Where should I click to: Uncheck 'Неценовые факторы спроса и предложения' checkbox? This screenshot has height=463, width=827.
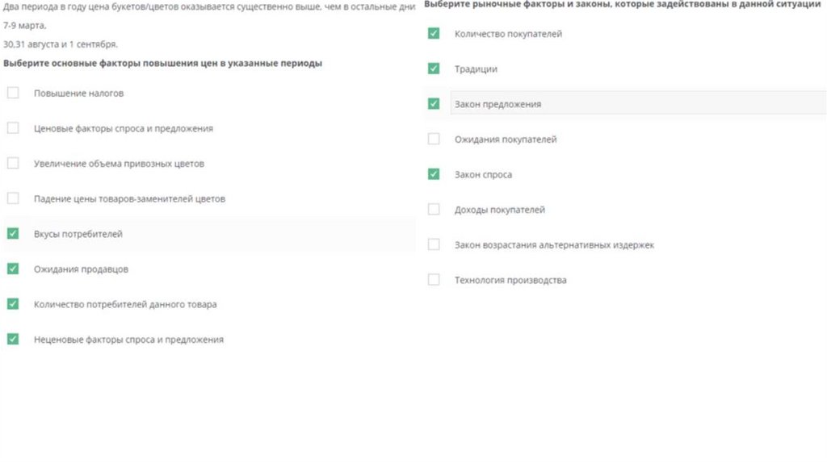click(x=13, y=340)
